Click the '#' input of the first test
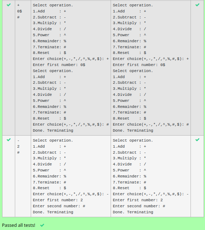 tap(18, 17)
